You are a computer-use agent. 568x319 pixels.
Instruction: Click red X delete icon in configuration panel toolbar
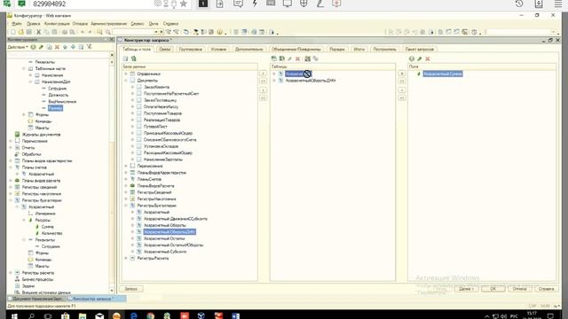coord(57,47)
